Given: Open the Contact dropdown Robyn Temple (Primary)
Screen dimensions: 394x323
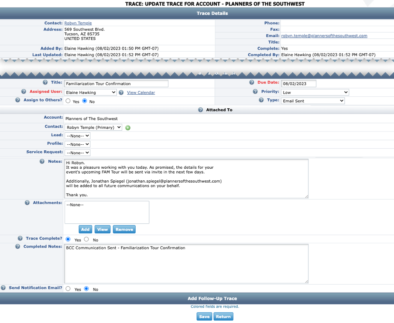Looking at the screenshot, I should (93, 128).
